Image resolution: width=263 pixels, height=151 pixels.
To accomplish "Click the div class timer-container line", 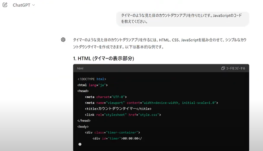I will [112, 133].
